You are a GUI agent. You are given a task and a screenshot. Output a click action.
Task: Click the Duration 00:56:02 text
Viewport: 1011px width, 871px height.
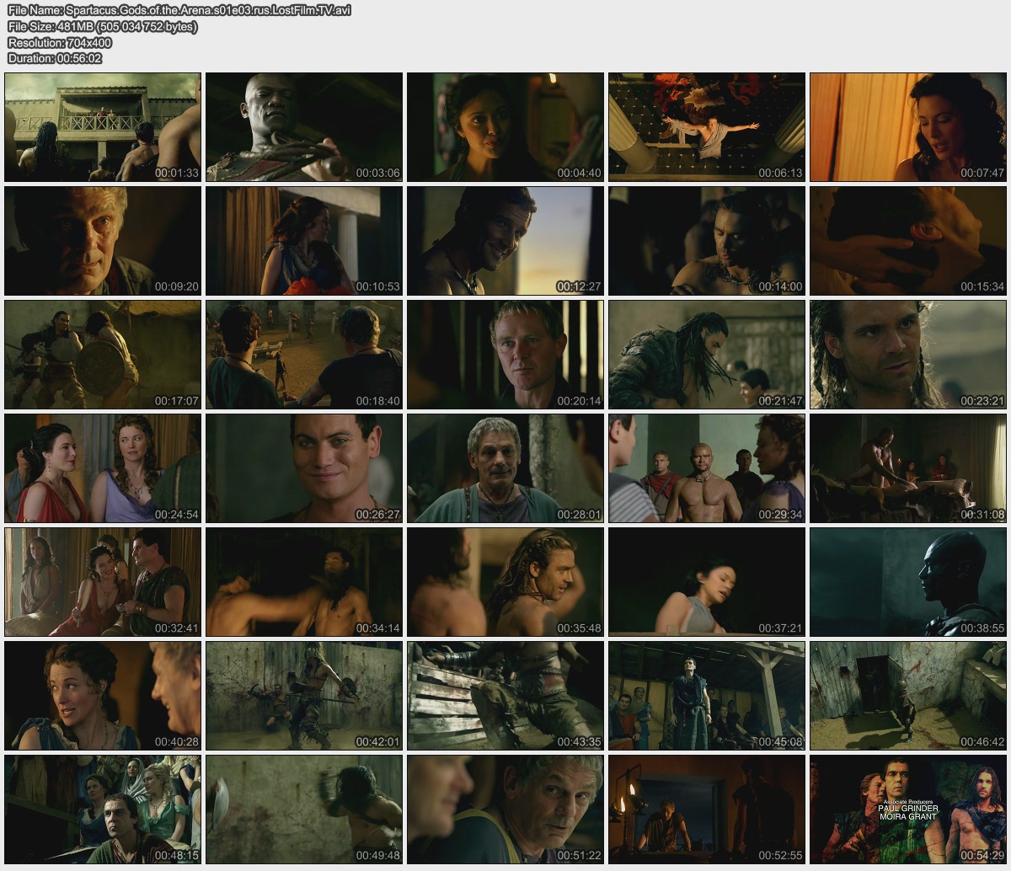[x=55, y=58]
